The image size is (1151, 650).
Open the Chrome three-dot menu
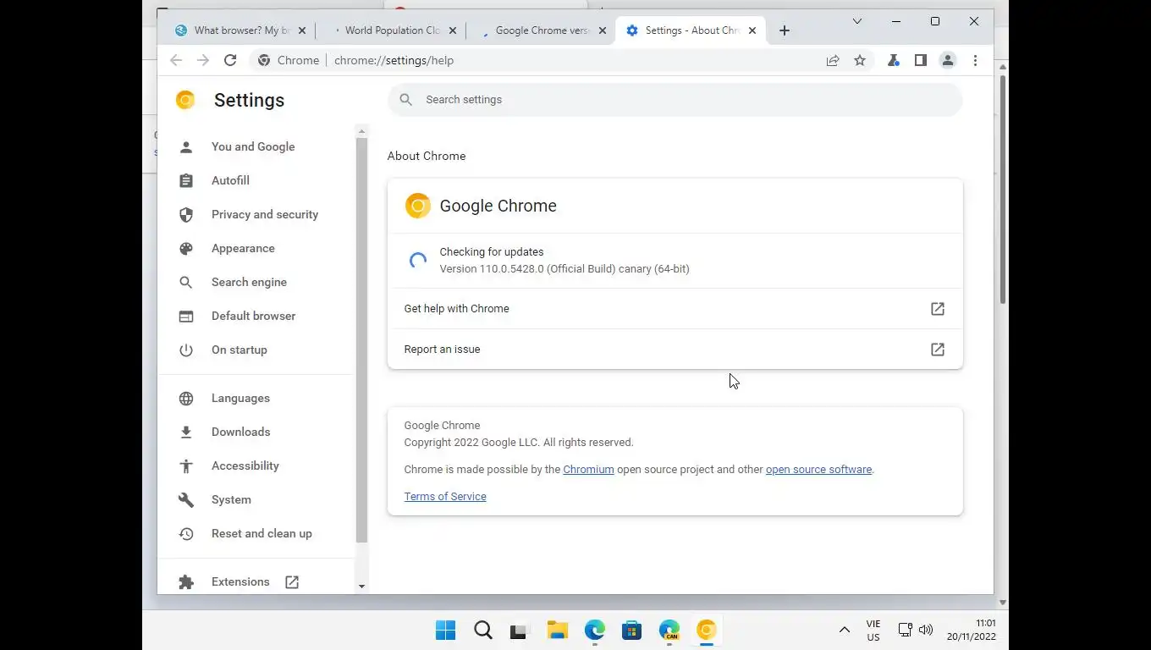click(x=975, y=60)
